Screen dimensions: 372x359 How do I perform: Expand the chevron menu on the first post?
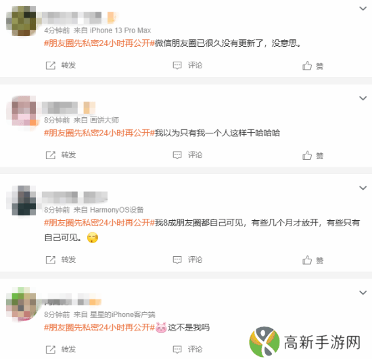(363, 9)
